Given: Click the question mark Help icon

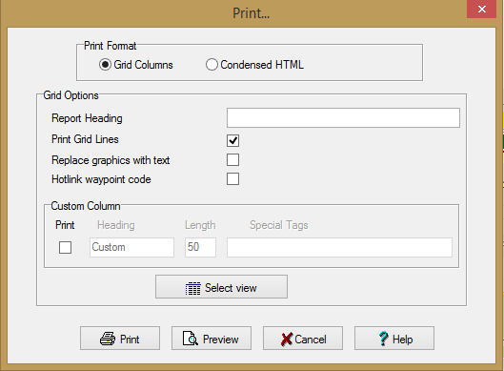Looking at the screenshot, I should pyautogui.click(x=383, y=339).
